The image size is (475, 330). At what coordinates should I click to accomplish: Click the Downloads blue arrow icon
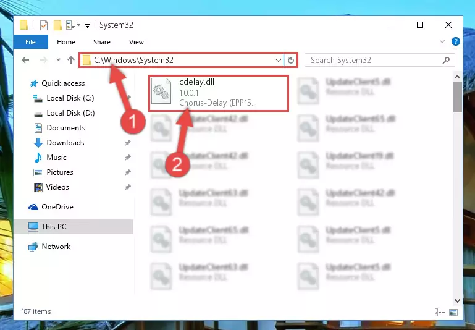[x=38, y=143]
